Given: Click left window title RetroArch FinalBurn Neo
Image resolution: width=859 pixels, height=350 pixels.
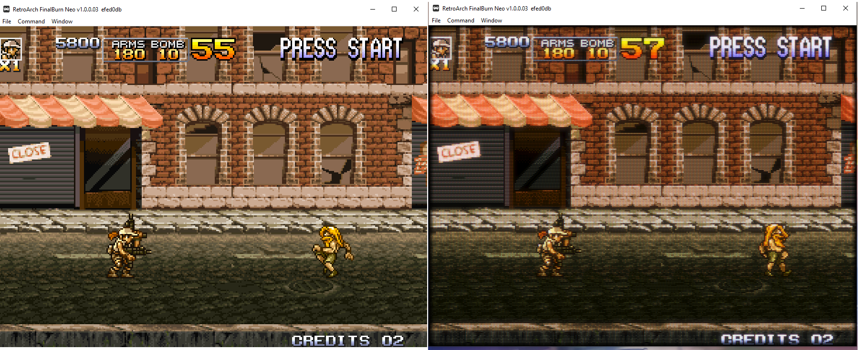Looking at the screenshot, I should [x=67, y=9].
